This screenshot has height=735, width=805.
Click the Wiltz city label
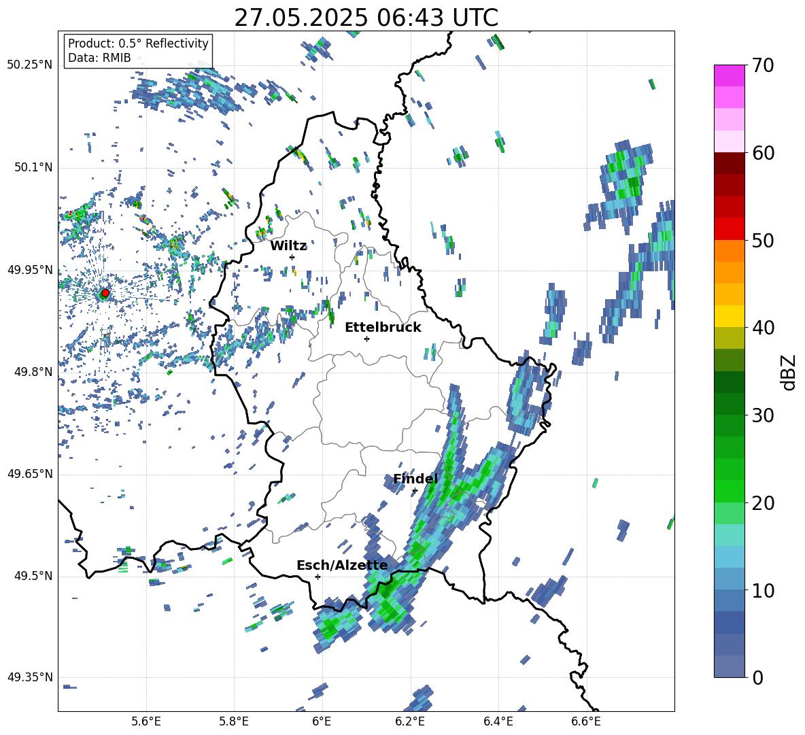pos(288,246)
